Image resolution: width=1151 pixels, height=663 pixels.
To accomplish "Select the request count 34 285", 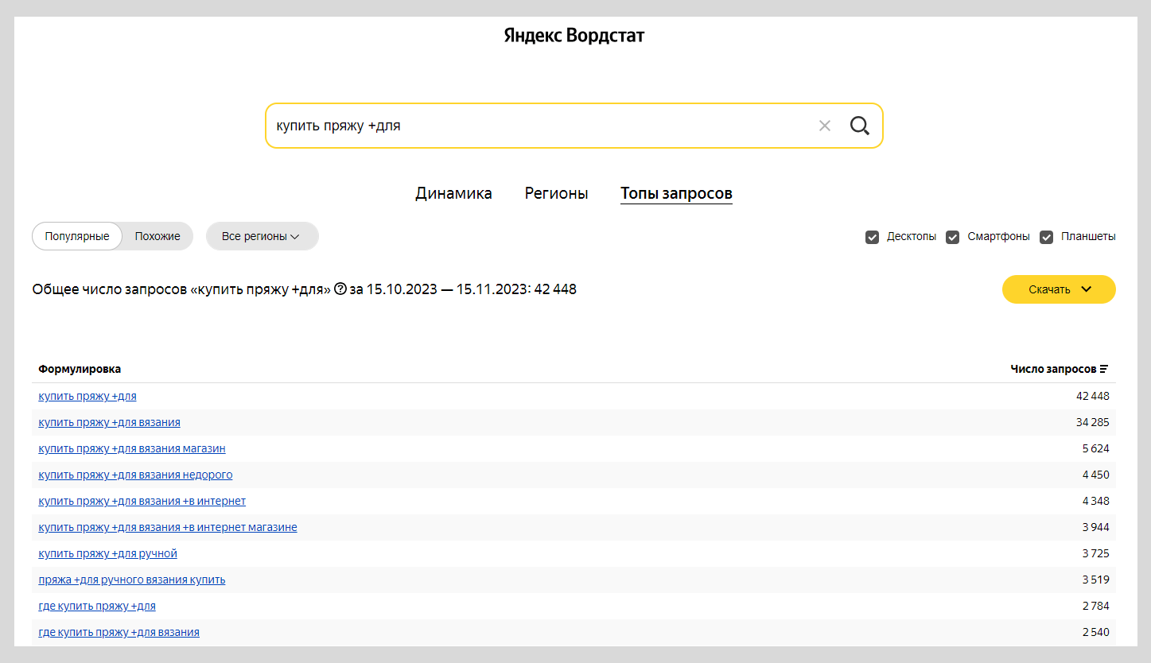I will point(1093,422).
